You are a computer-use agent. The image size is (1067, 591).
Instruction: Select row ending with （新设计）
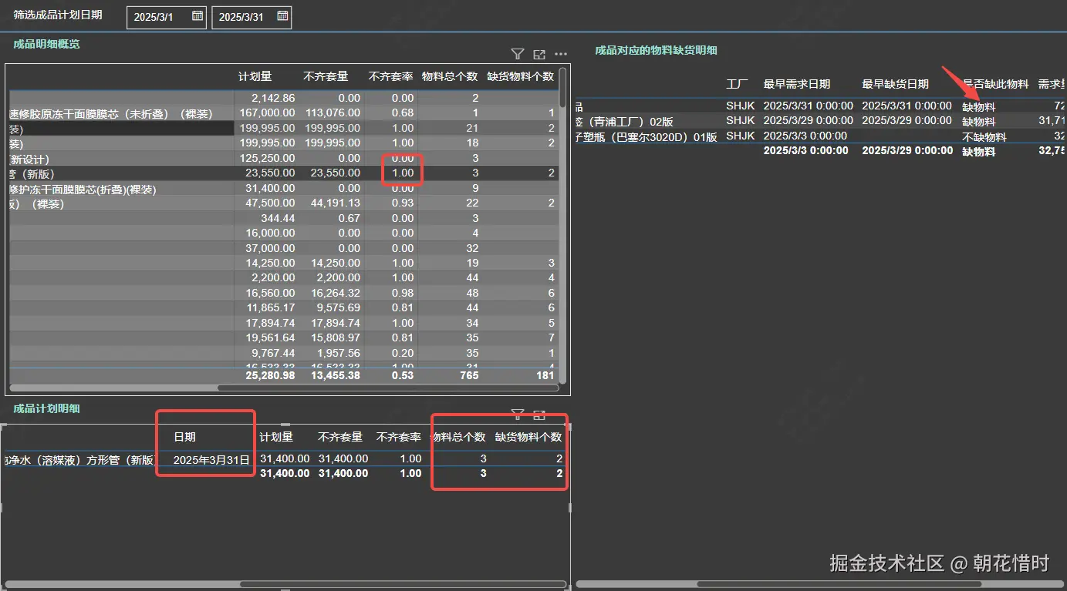[x=285, y=158]
